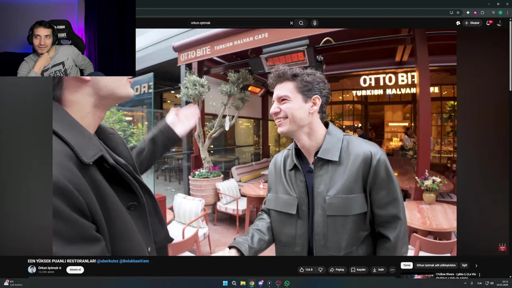Open the taskbar clock showing 21:11
The width and height of the screenshot is (512, 288).
point(502,283)
